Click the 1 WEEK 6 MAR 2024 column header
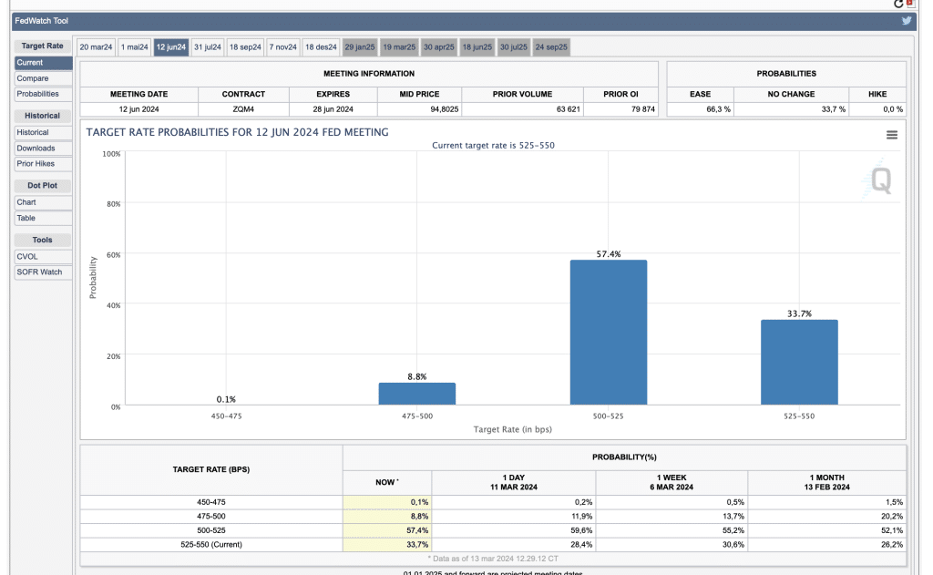933x575 pixels. (x=672, y=482)
